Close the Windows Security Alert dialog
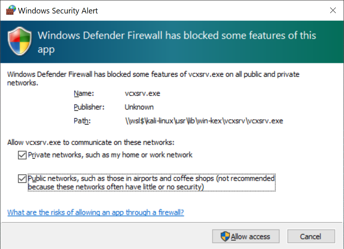Screen dimensions: 344x249 tap(333, 10)
